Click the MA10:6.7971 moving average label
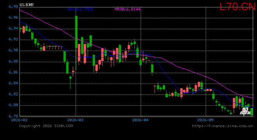Image resolution: width=257 pixels, height=140 pixels. point(81,9)
